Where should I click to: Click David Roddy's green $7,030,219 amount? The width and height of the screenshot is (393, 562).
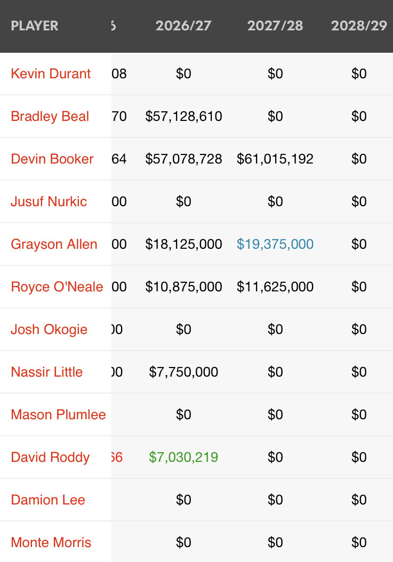pos(183,457)
